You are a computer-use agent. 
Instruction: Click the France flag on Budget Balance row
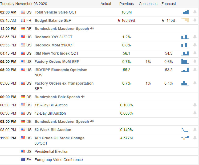click(23, 20)
